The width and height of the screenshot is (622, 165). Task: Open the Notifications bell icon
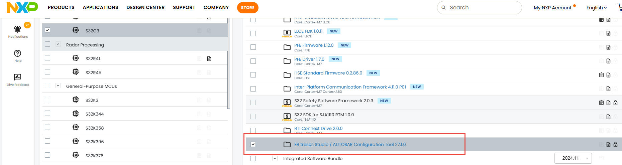(18, 29)
